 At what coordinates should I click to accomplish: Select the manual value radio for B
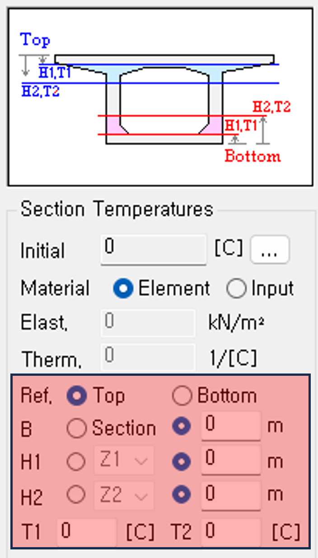pos(182,426)
